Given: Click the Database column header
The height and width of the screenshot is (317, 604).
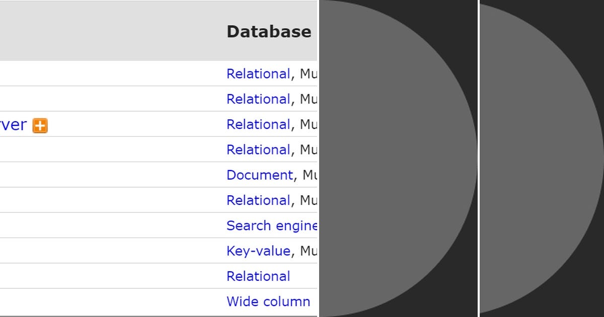Looking at the screenshot, I should click(268, 31).
